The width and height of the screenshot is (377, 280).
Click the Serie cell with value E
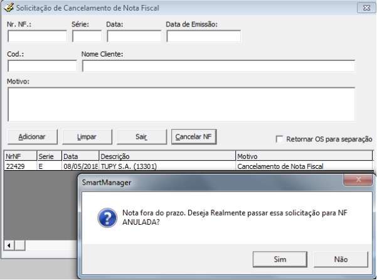pyautogui.click(x=50, y=166)
